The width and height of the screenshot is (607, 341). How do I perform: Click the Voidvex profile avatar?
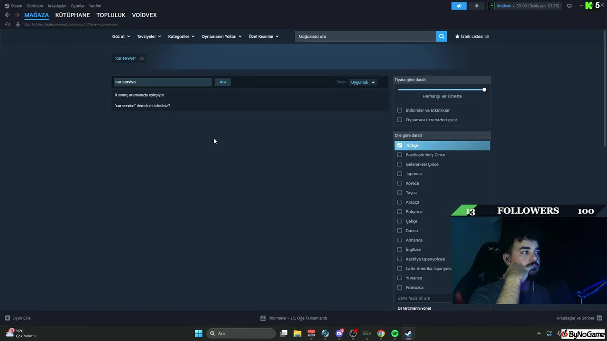click(x=491, y=6)
